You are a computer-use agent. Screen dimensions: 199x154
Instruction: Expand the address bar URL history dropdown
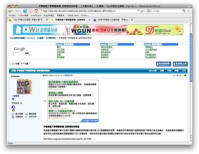(138, 11)
